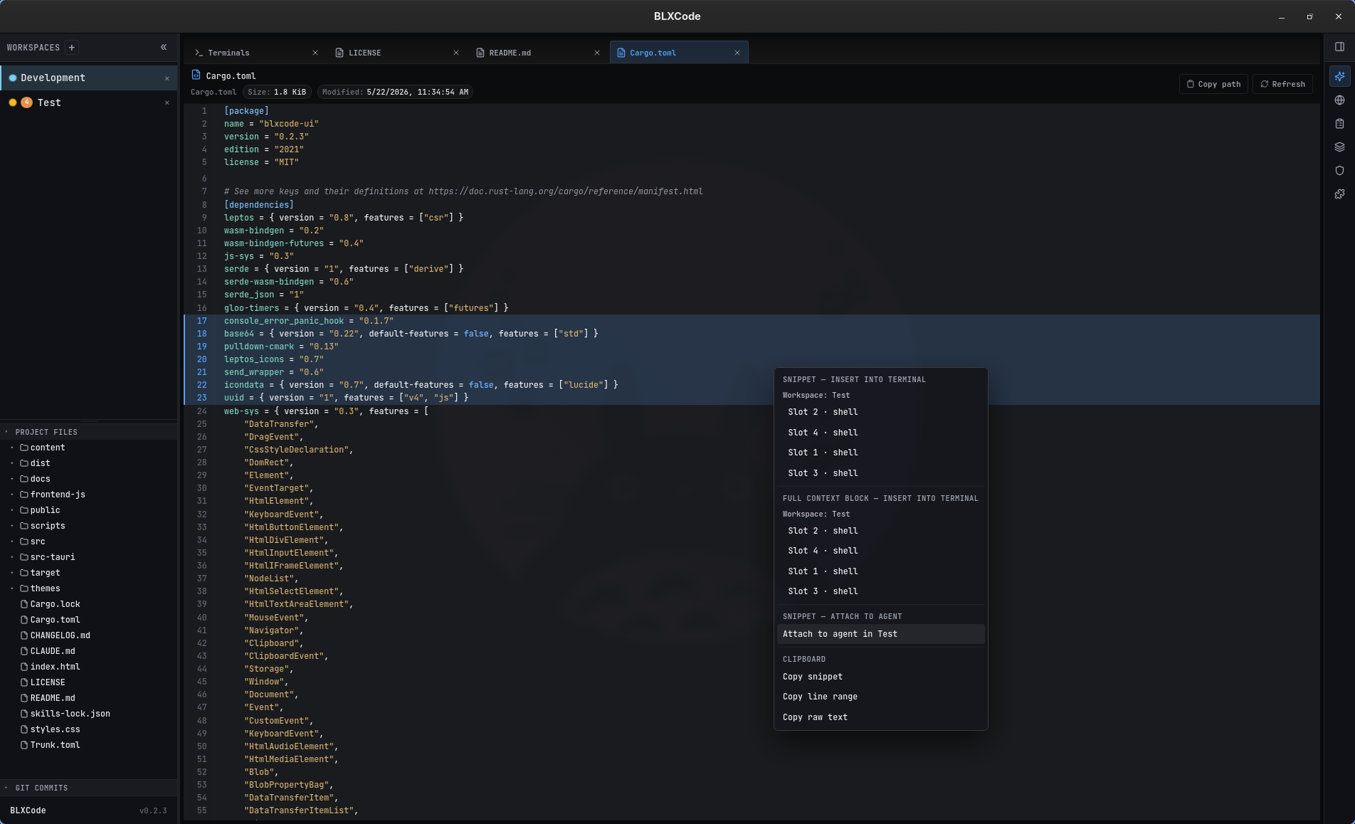This screenshot has width=1355, height=824.
Task: Select the Cargo.toml tab
Action: (x=679, y=53)
